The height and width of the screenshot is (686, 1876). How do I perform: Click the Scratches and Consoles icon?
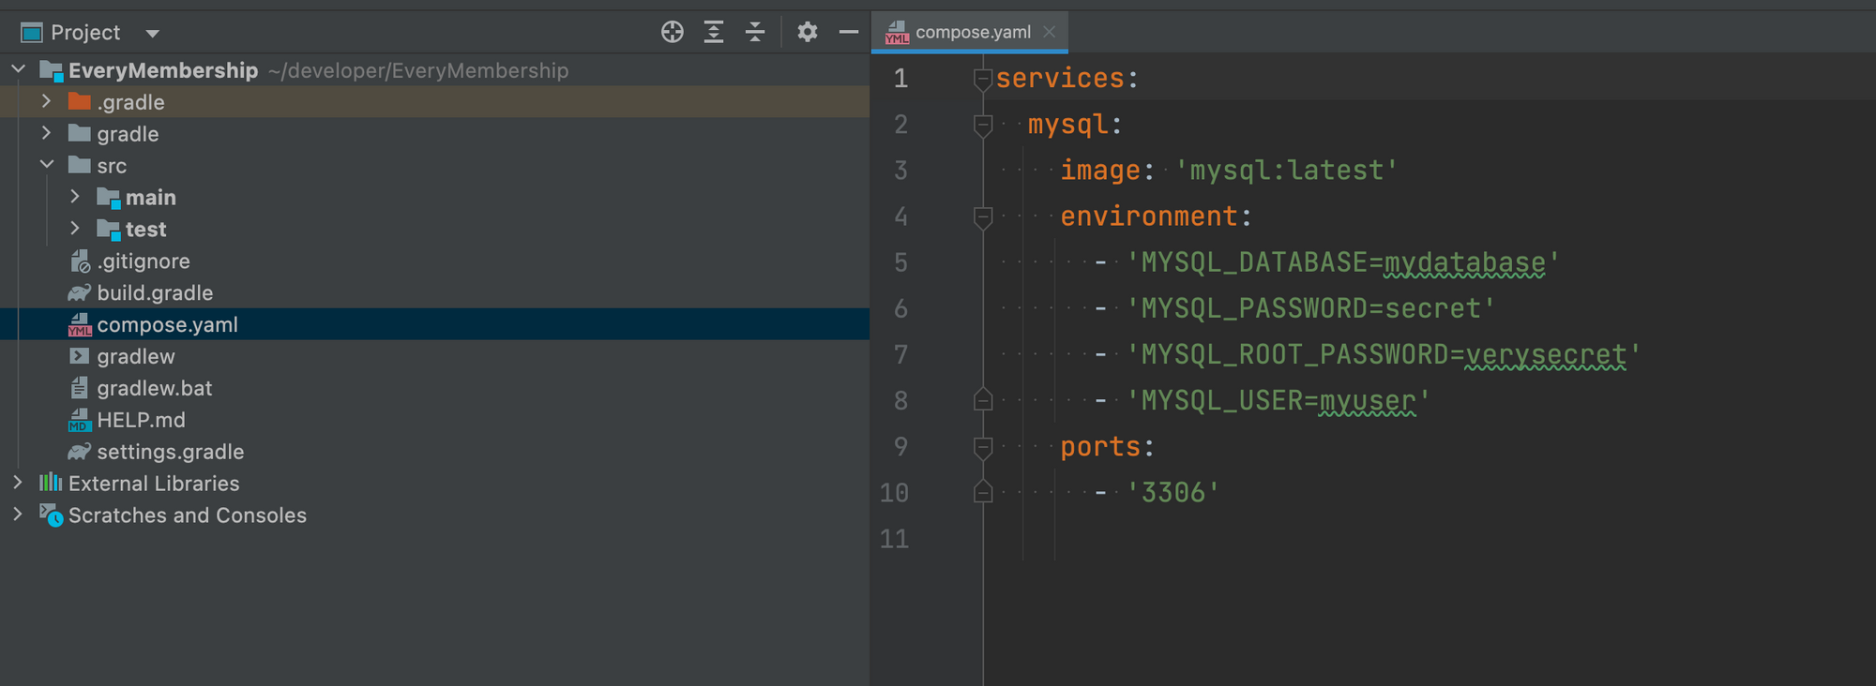pos(51,514)
